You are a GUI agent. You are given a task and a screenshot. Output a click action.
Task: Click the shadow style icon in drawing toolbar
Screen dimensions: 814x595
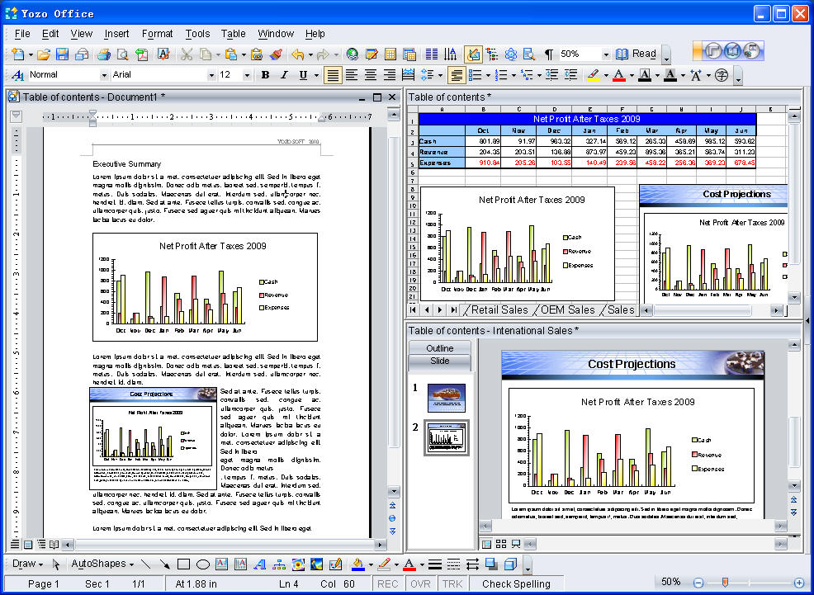click(x=491, y=564)
